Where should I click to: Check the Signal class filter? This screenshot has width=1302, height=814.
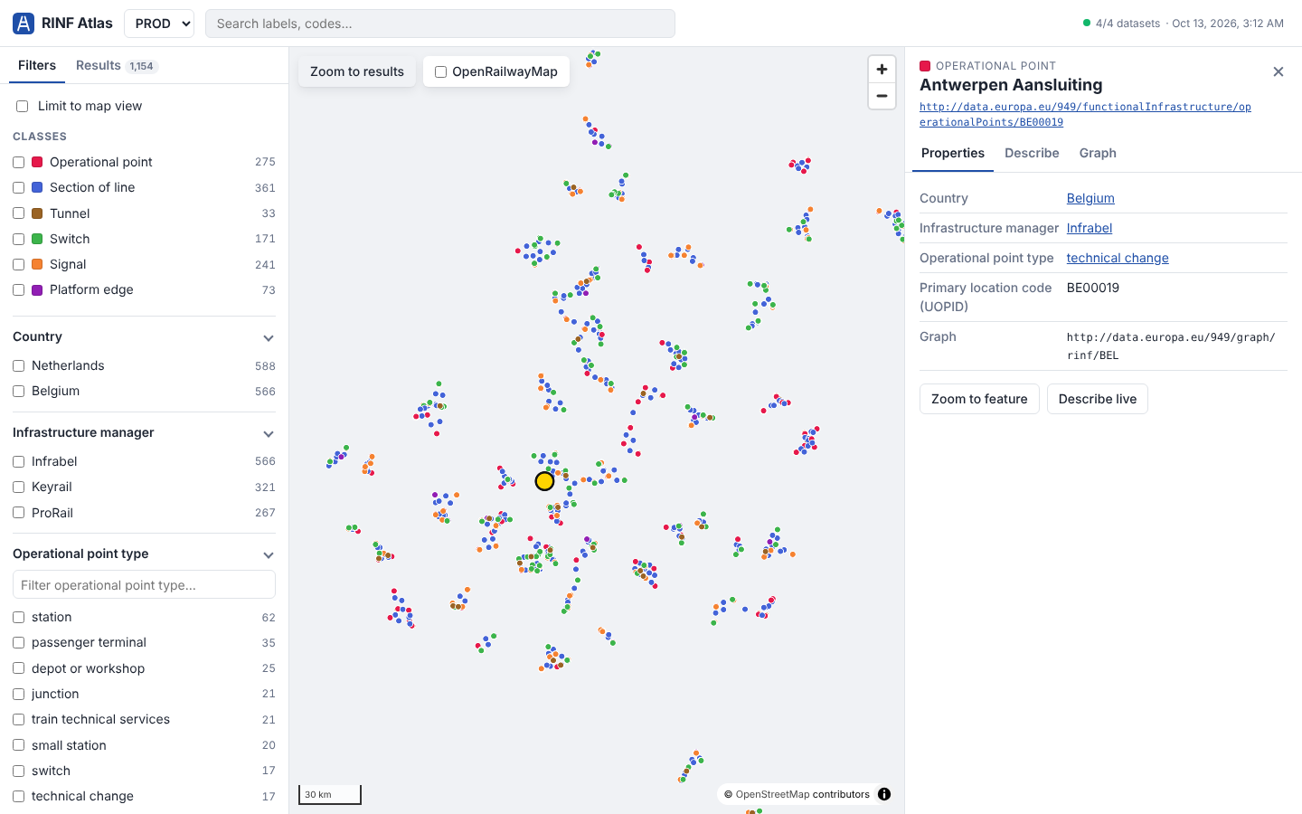18,264
